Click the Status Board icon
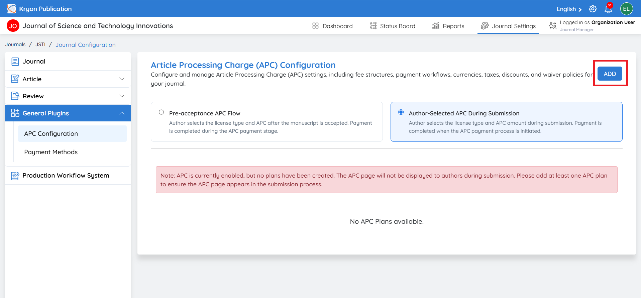This screenshot has width=641, height=298. point(373,26)
